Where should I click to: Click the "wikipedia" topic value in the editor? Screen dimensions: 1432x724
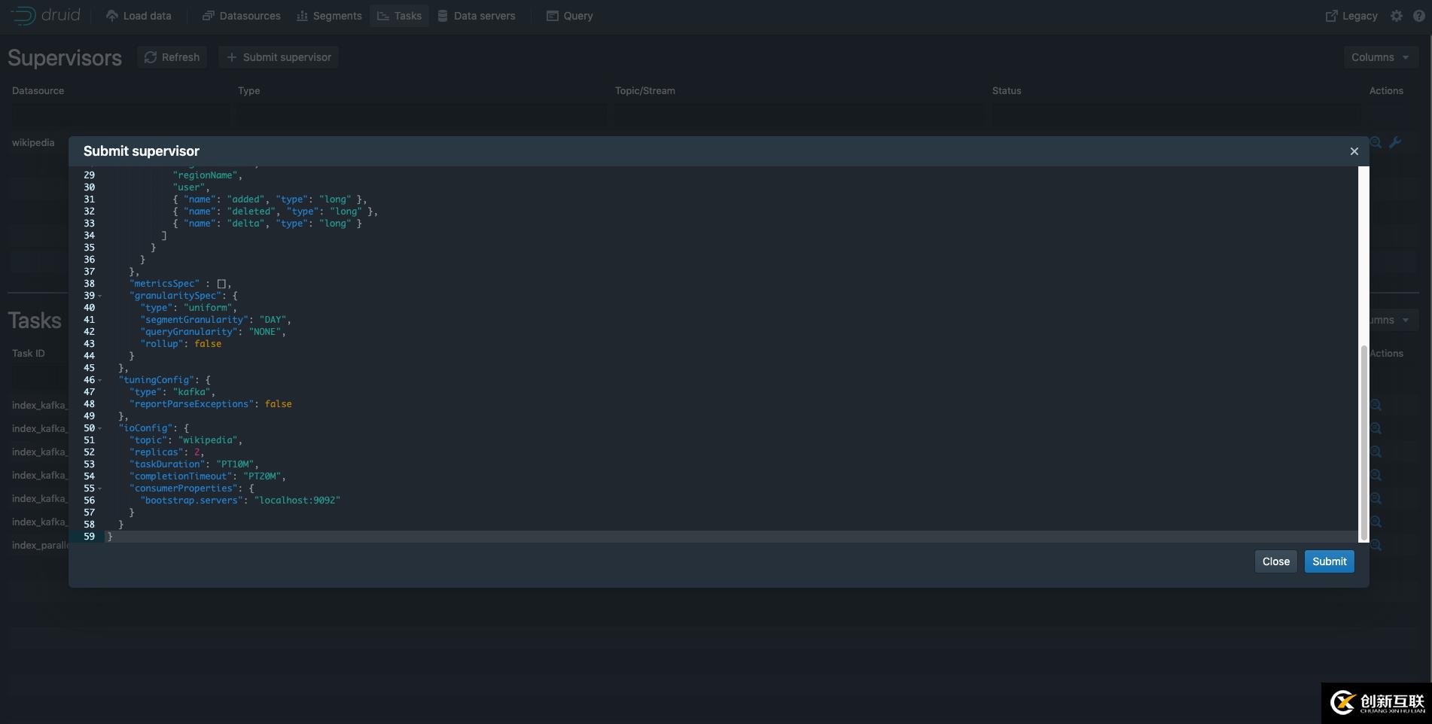pos(208,440)
